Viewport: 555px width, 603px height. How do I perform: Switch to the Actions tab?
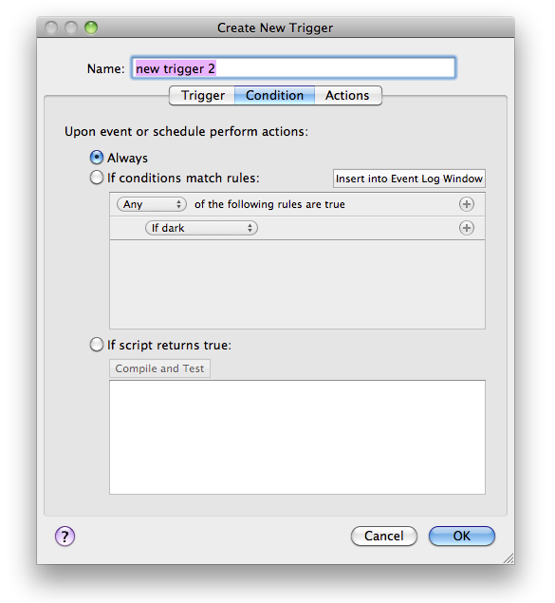pyautogui.click(x=347, y=95)
